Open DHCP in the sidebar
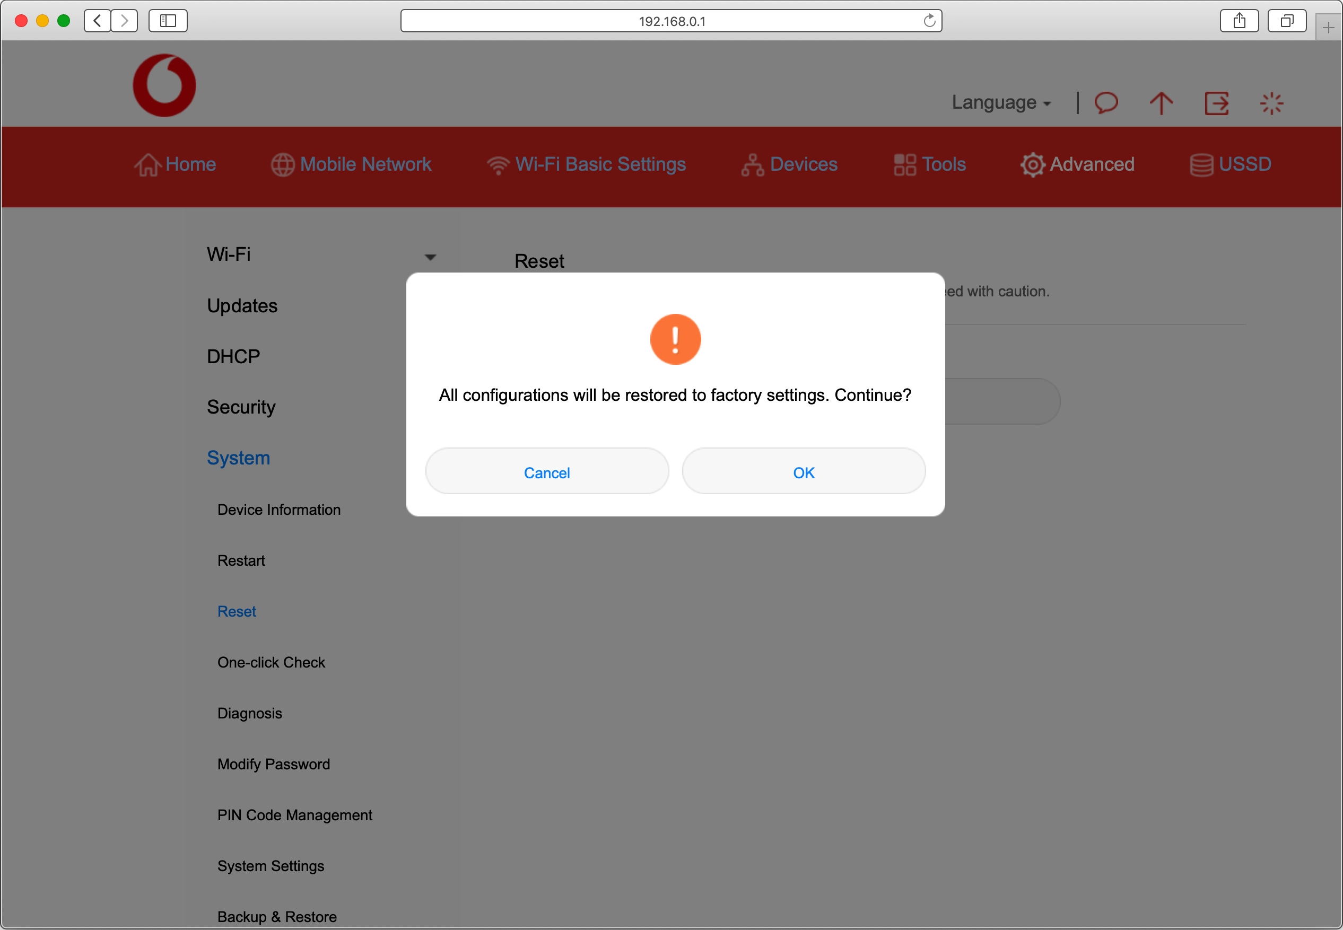 coord(233,356)
